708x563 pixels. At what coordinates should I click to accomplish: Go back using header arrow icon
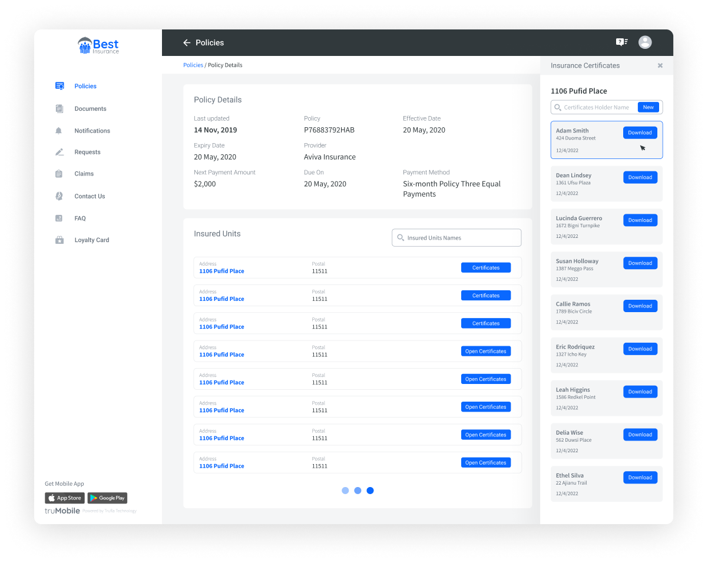point(187,42)
